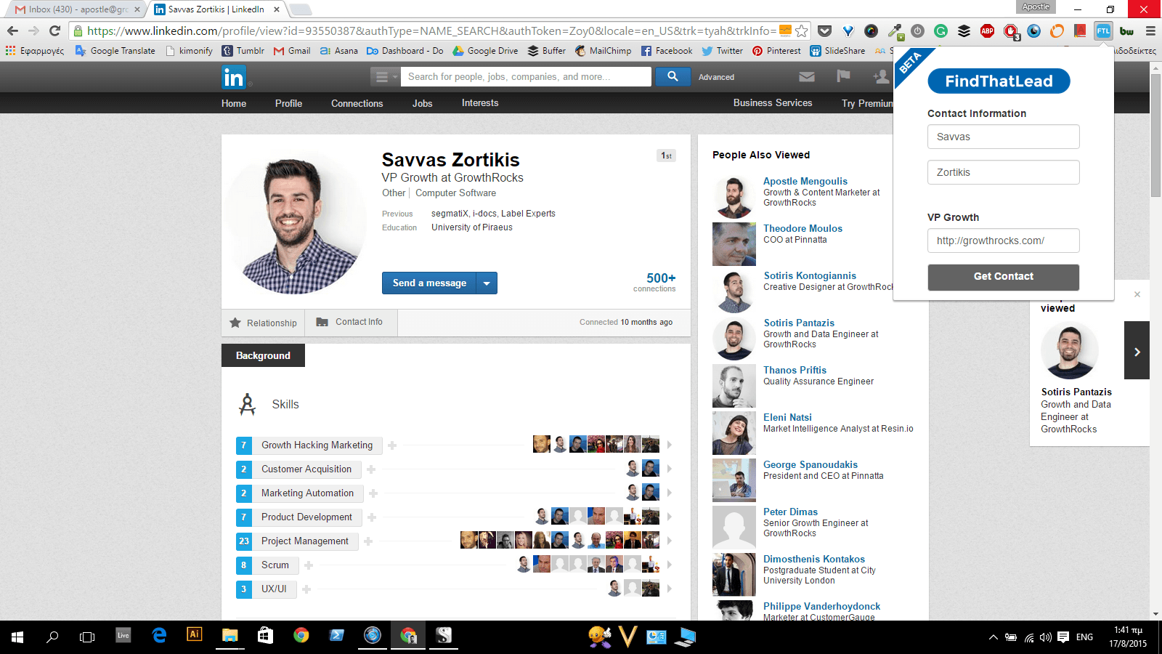Click Sotiris Kontogiannis avatar thumbnail
The height and width of the screenshot is (654, 1162).
(734, 291)
